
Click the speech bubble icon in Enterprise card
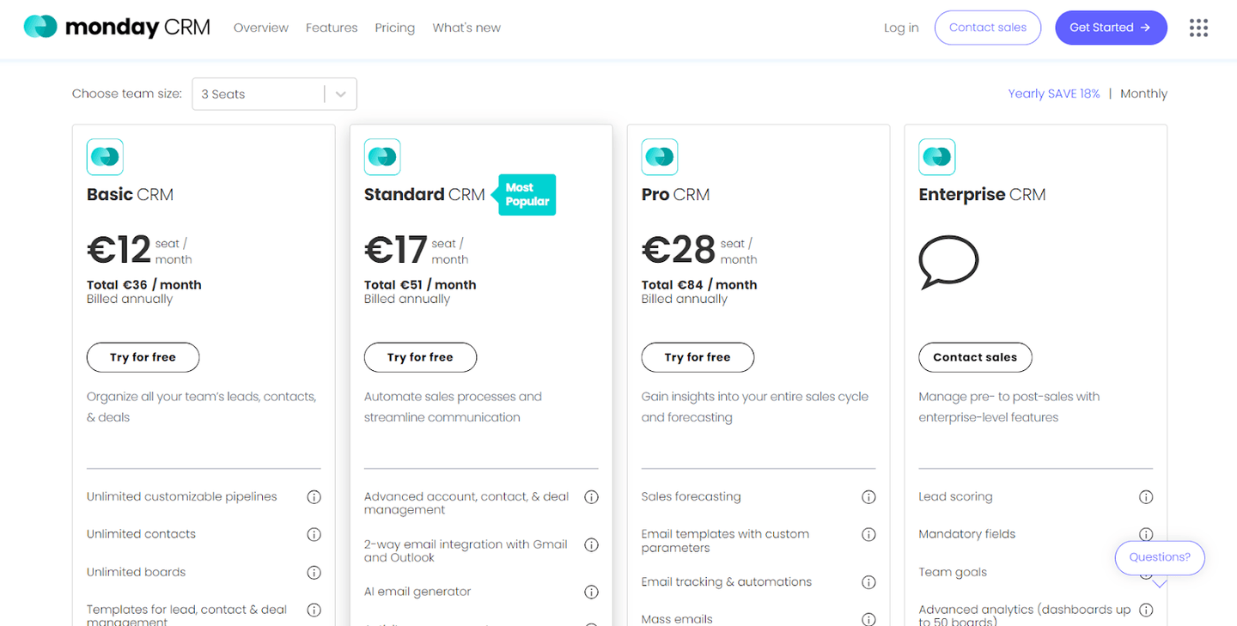(948, 263)
